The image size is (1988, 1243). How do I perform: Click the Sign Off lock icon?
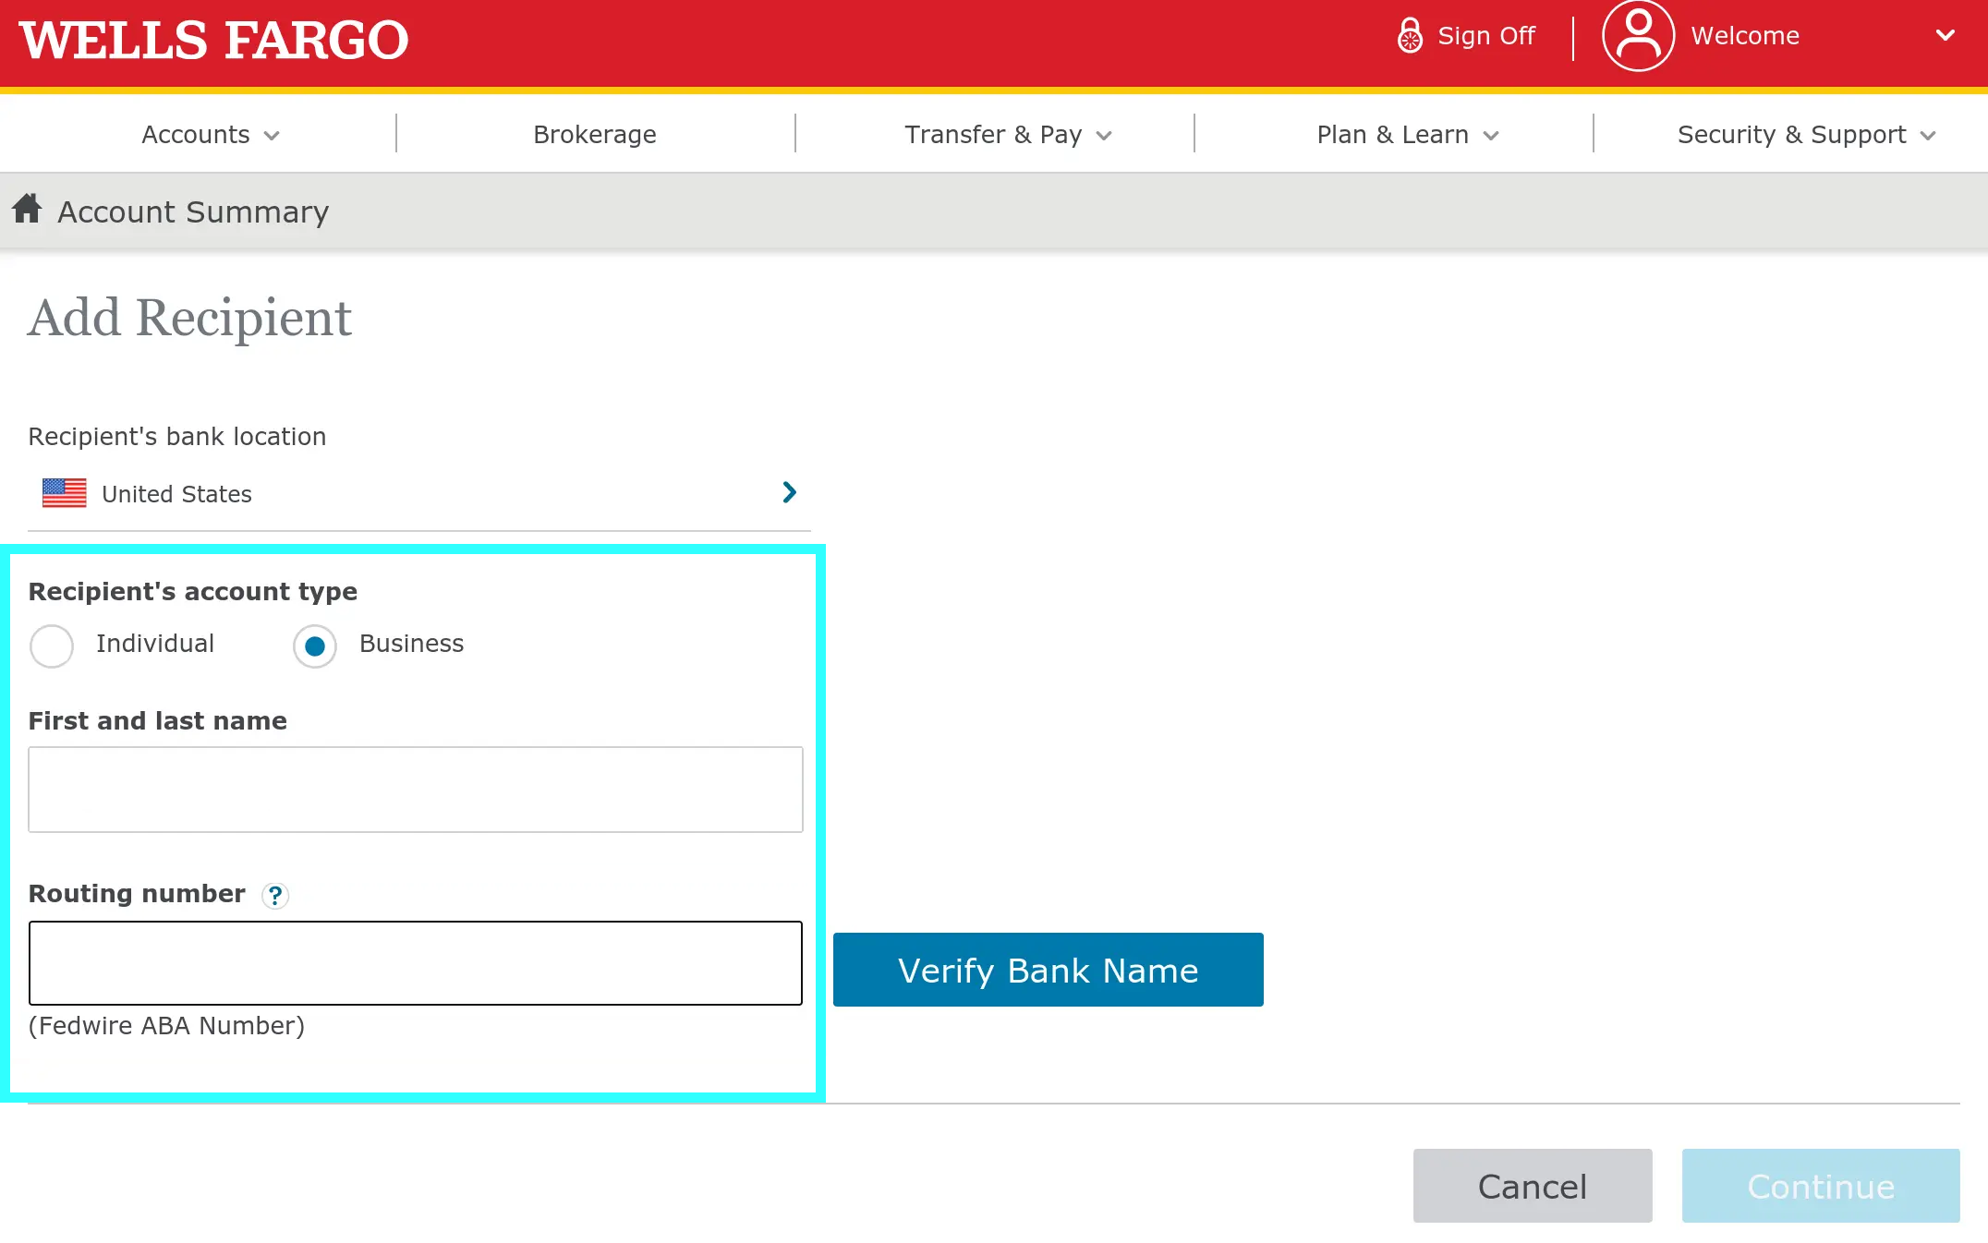click(1410, 36)
